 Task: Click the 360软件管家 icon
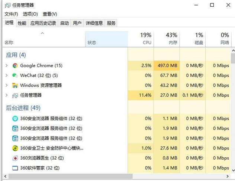click(x=15, y=168)
